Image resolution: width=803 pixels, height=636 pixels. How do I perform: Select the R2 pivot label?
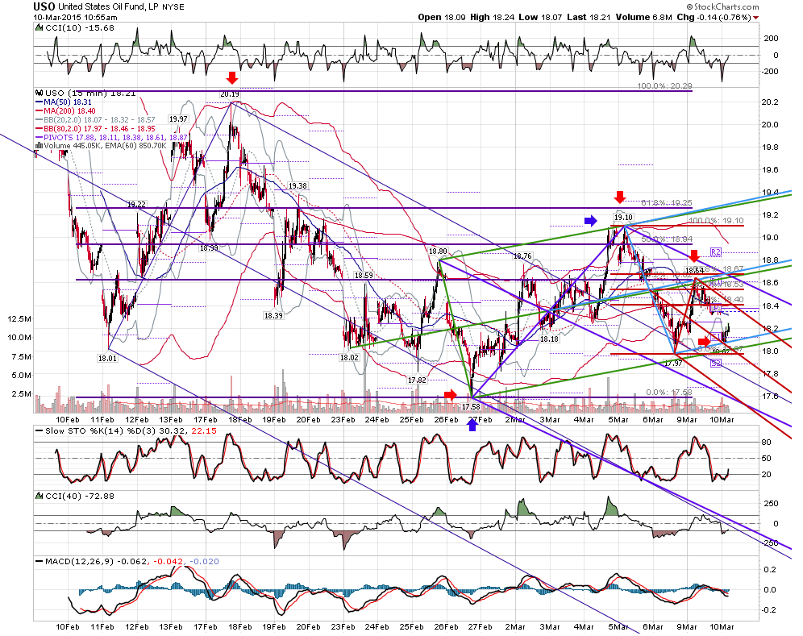click(x=715, y=252)
